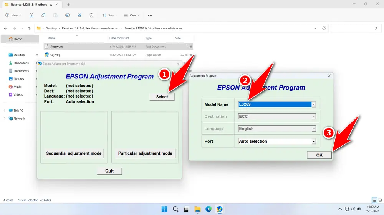Go back with the Explorer back arrow
This screenshot has width=384, height=215.
[5, 28]
